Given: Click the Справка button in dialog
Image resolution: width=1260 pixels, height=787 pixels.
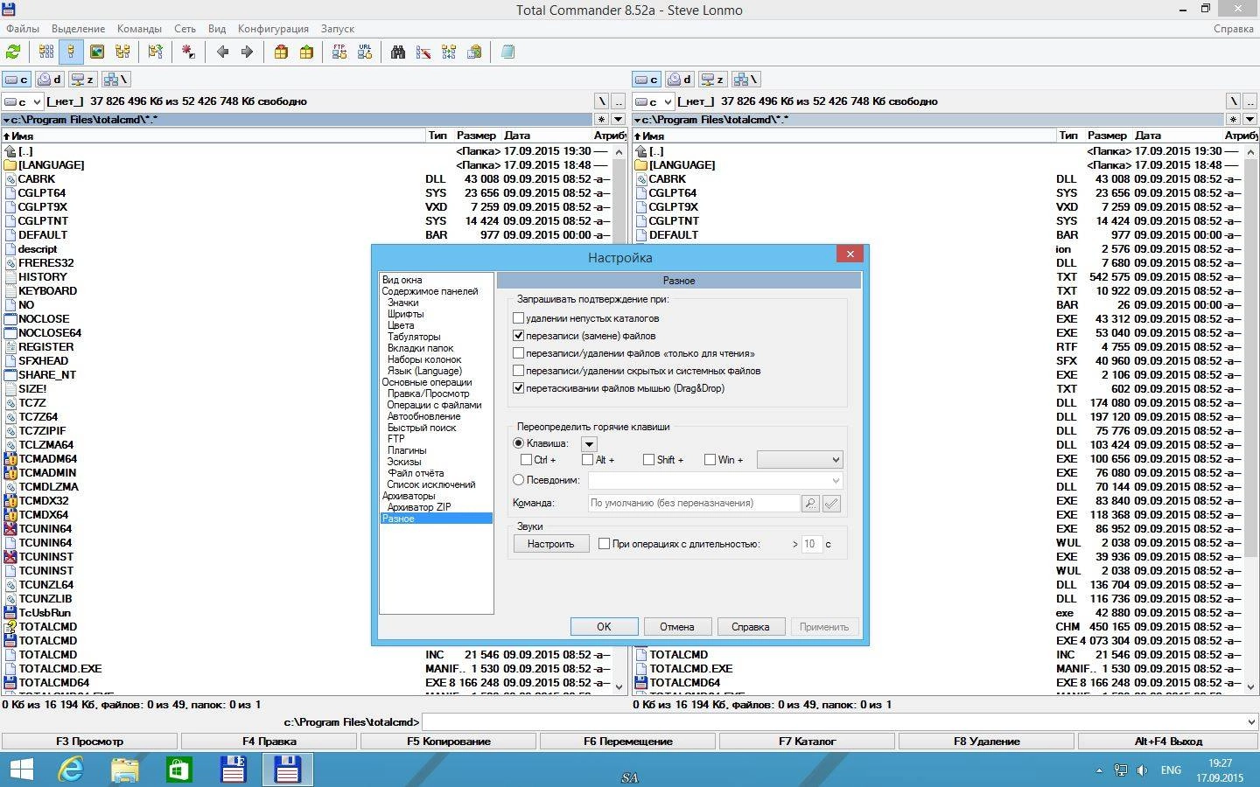Looking at the screenshot, I should (751, 627).
